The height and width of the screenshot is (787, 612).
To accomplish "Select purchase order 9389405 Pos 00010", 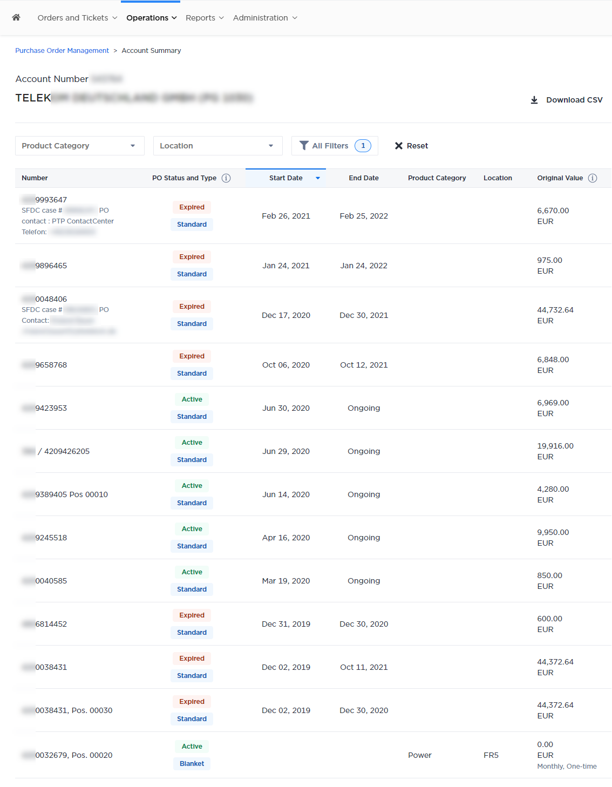I will 65,494.
